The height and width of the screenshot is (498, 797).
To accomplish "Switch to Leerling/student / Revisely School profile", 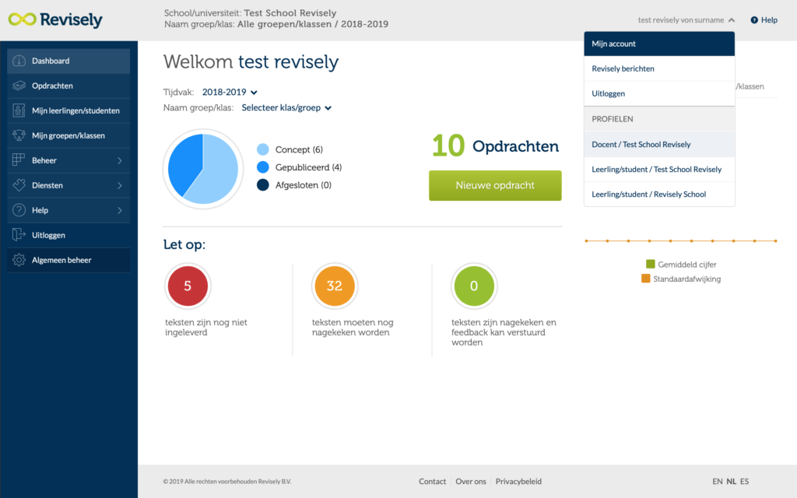I will coord(659,194).
